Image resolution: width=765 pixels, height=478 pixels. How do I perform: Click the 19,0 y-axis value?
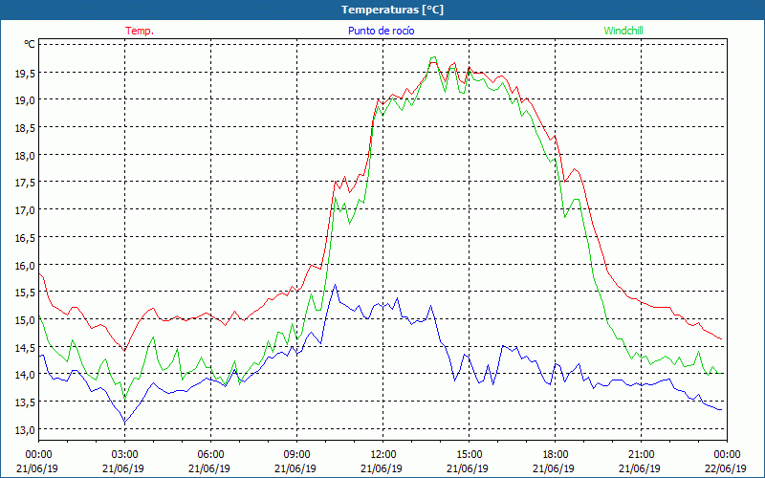point(27,100)
